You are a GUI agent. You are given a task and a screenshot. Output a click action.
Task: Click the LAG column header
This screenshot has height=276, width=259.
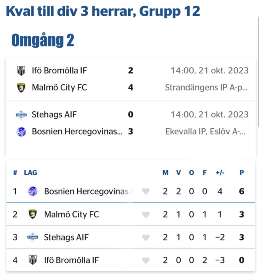31,173
